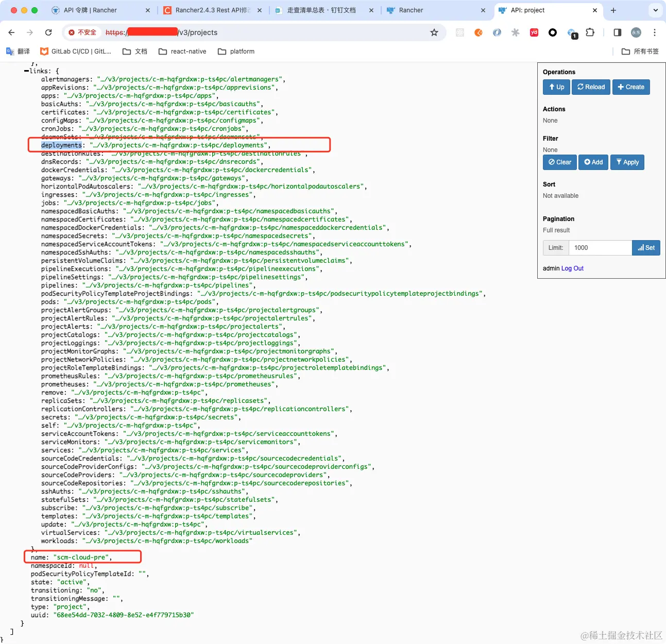Click the Reload operations button
Screen dimensions: 666x644
591,87
